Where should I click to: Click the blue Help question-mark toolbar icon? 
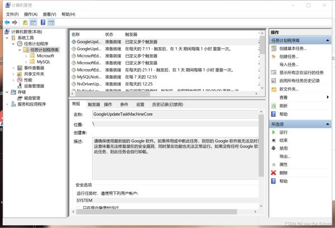43,22
